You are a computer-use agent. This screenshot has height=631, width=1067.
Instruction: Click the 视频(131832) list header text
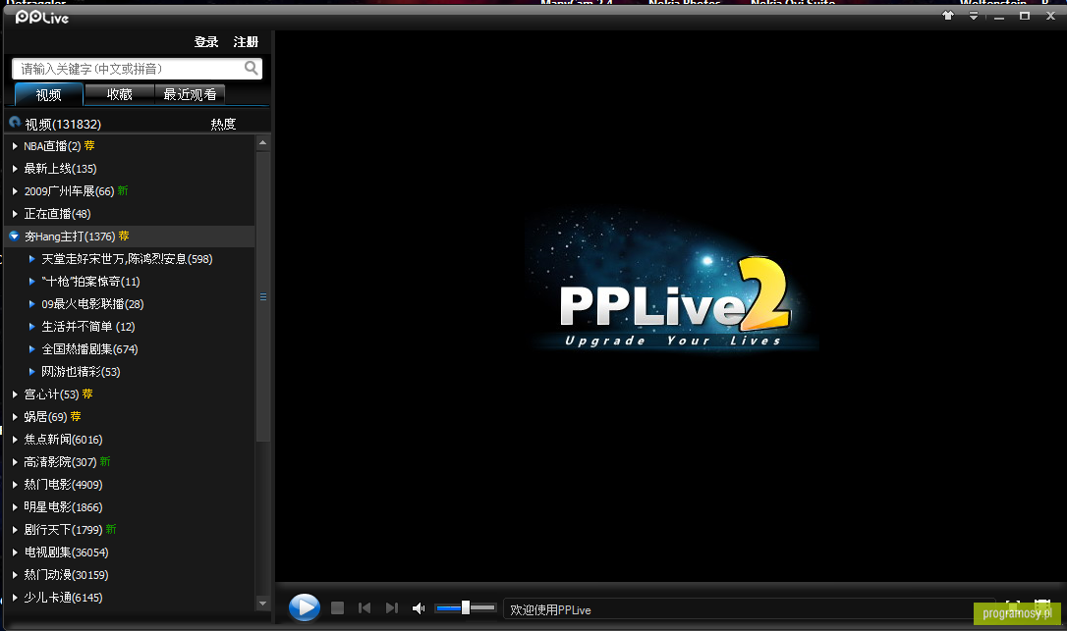click(63, 124)
